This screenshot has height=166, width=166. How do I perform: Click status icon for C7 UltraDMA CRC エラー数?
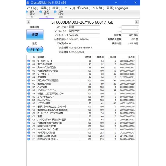point(29,129)
